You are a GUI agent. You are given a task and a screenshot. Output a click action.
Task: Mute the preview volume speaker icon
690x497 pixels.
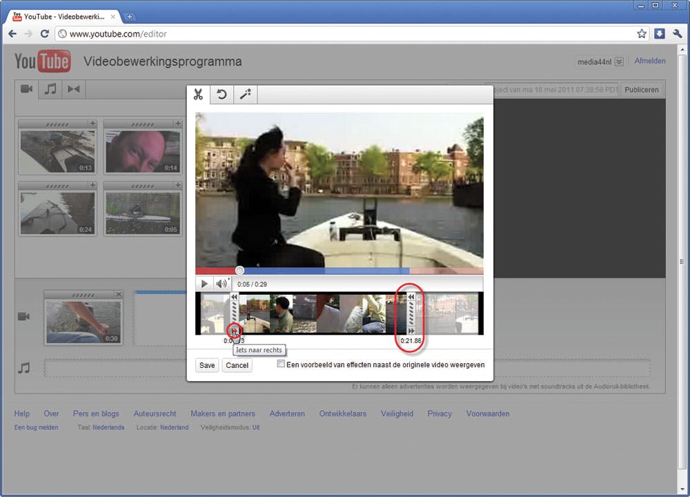pyautogui.click(x=221, y=284)
